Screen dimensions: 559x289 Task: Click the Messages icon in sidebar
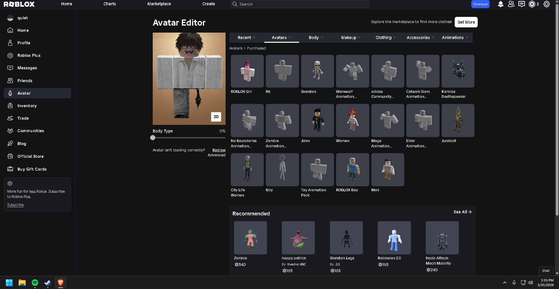[x=10, y=68]
